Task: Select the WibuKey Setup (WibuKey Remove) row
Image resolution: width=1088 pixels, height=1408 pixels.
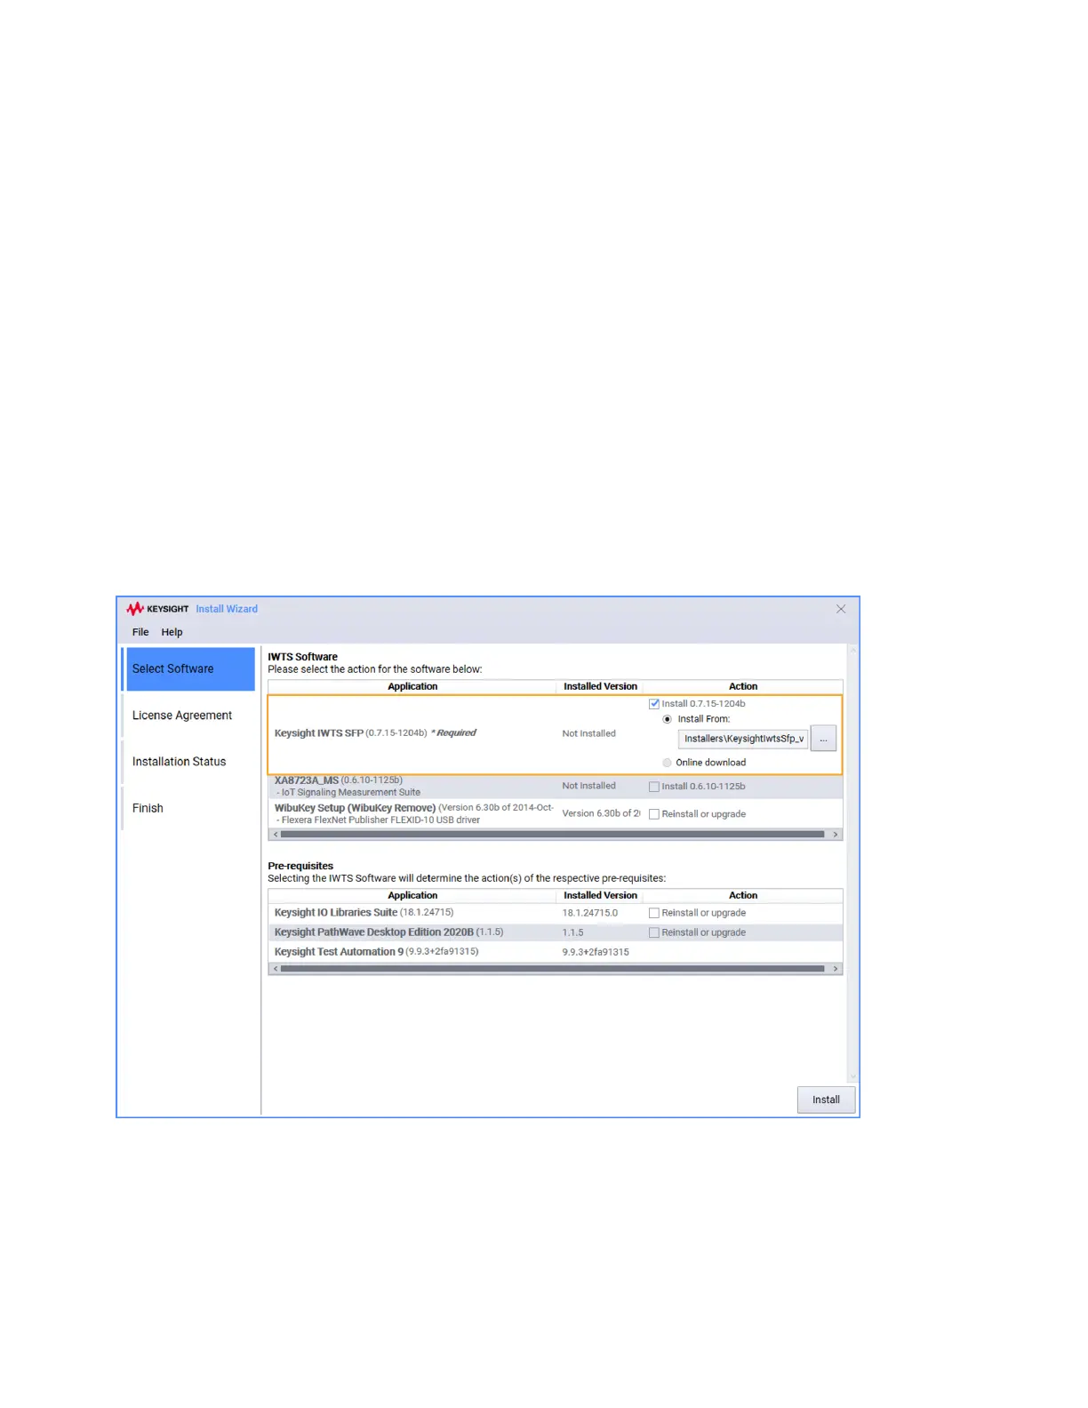Action: click(556, 814)
